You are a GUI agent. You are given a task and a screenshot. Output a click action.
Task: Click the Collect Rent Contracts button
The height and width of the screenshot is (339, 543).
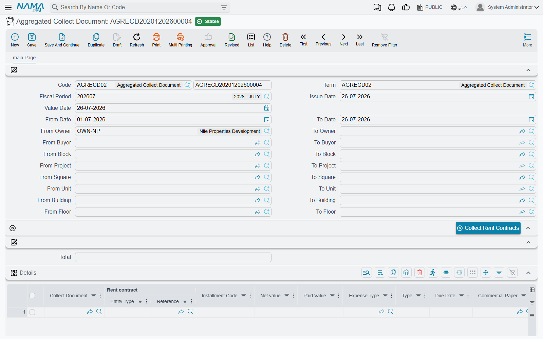[488, 228]
